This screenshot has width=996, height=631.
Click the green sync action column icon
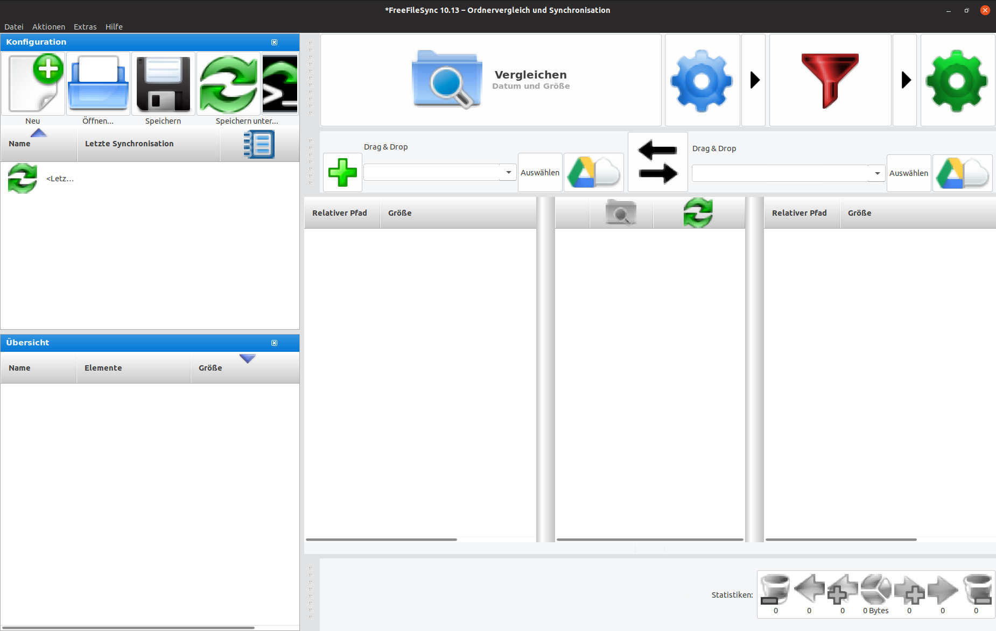[698, 212]
